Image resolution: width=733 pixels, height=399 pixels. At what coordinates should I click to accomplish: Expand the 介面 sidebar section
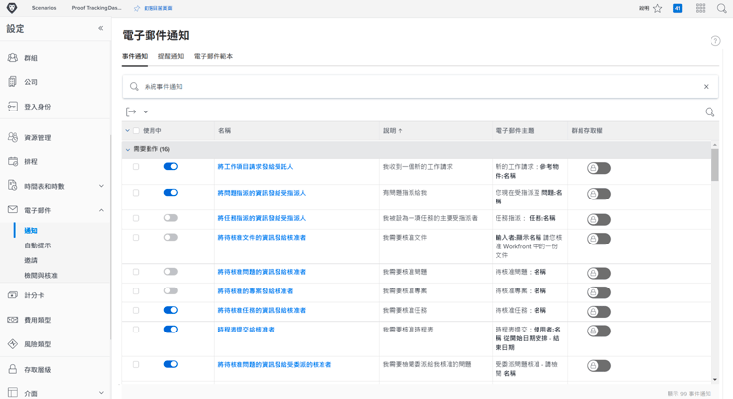101,393
